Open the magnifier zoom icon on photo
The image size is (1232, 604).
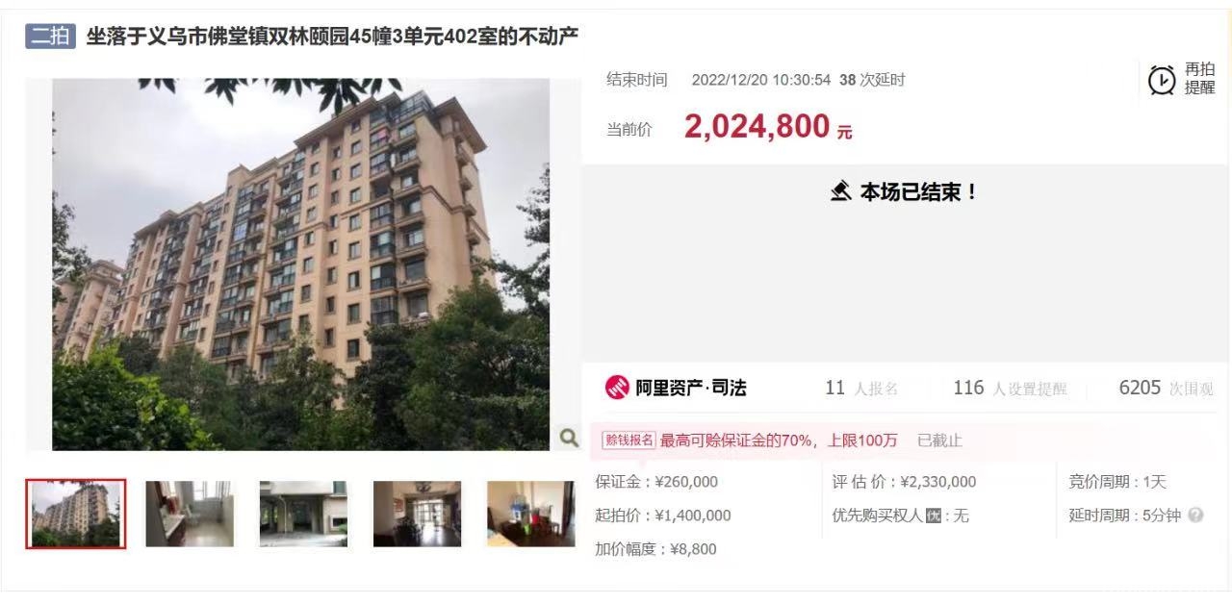[x=569, y=438]
